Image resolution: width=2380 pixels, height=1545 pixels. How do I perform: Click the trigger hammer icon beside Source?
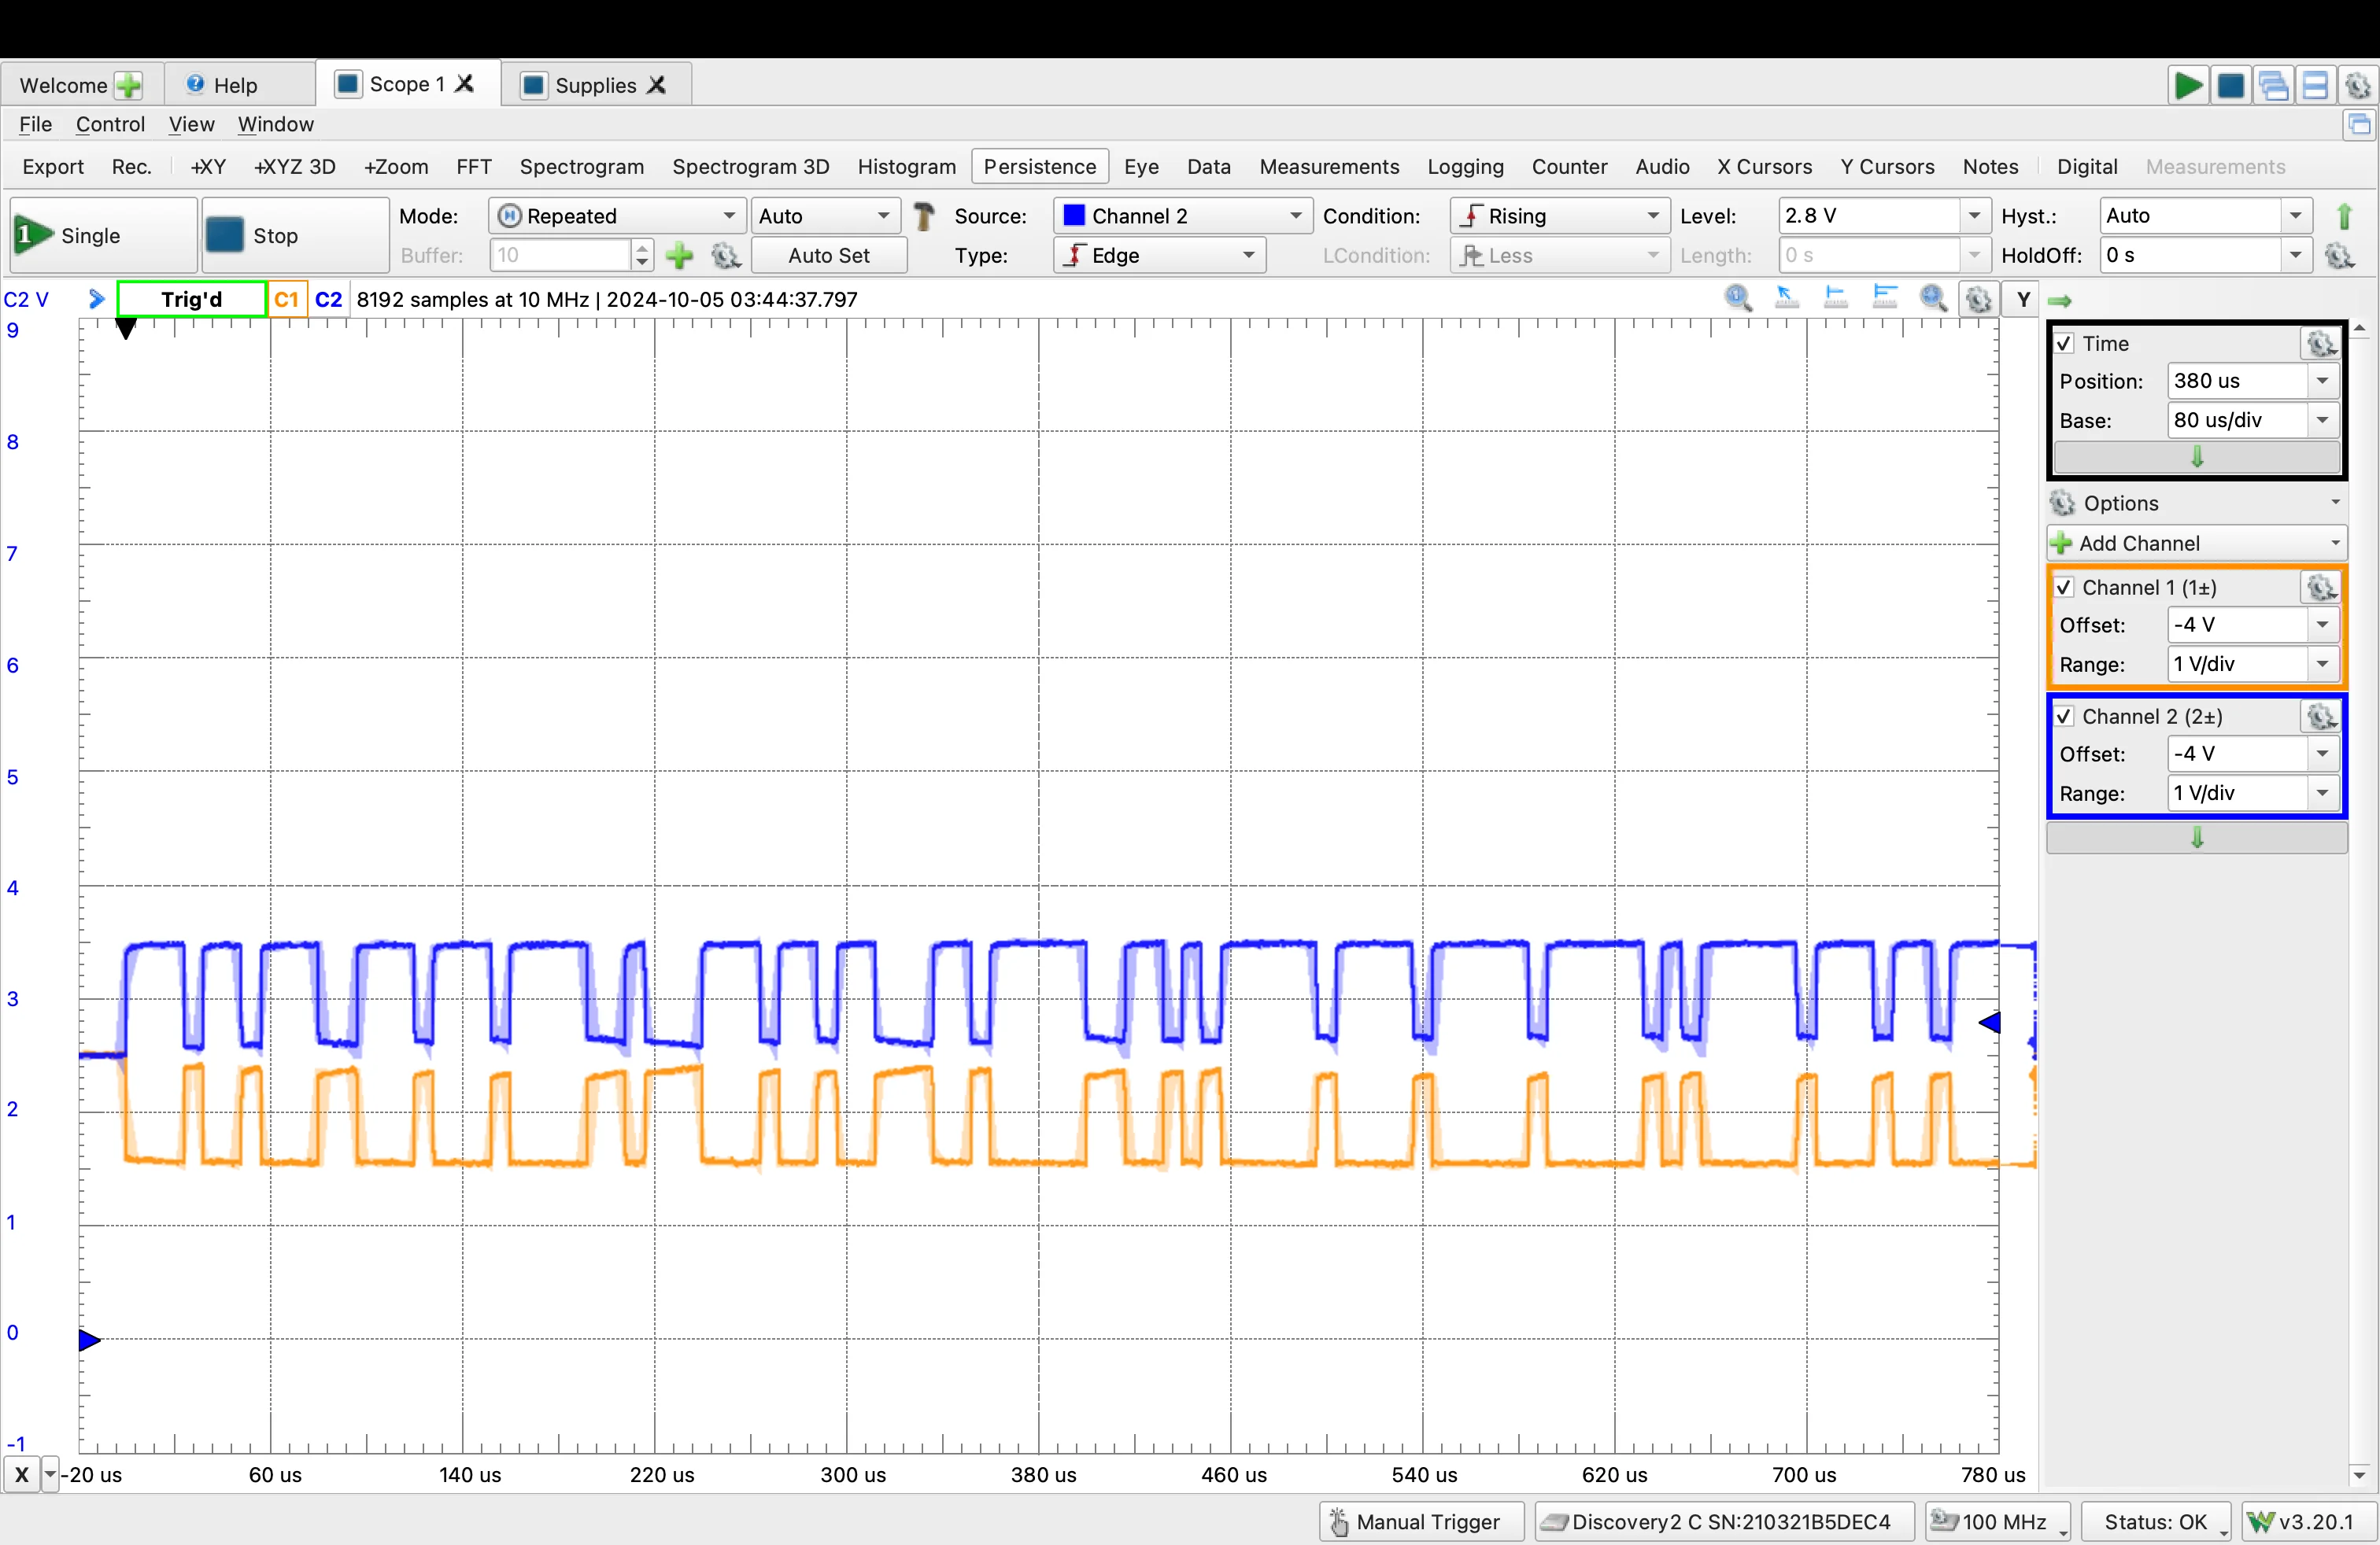coord(925,216)
